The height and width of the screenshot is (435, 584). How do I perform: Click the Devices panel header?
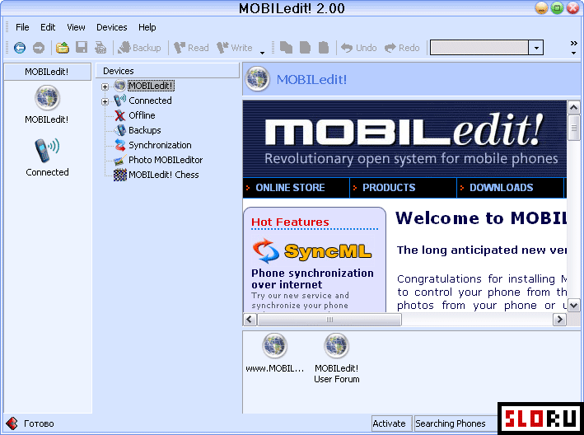tap(167, 71)
